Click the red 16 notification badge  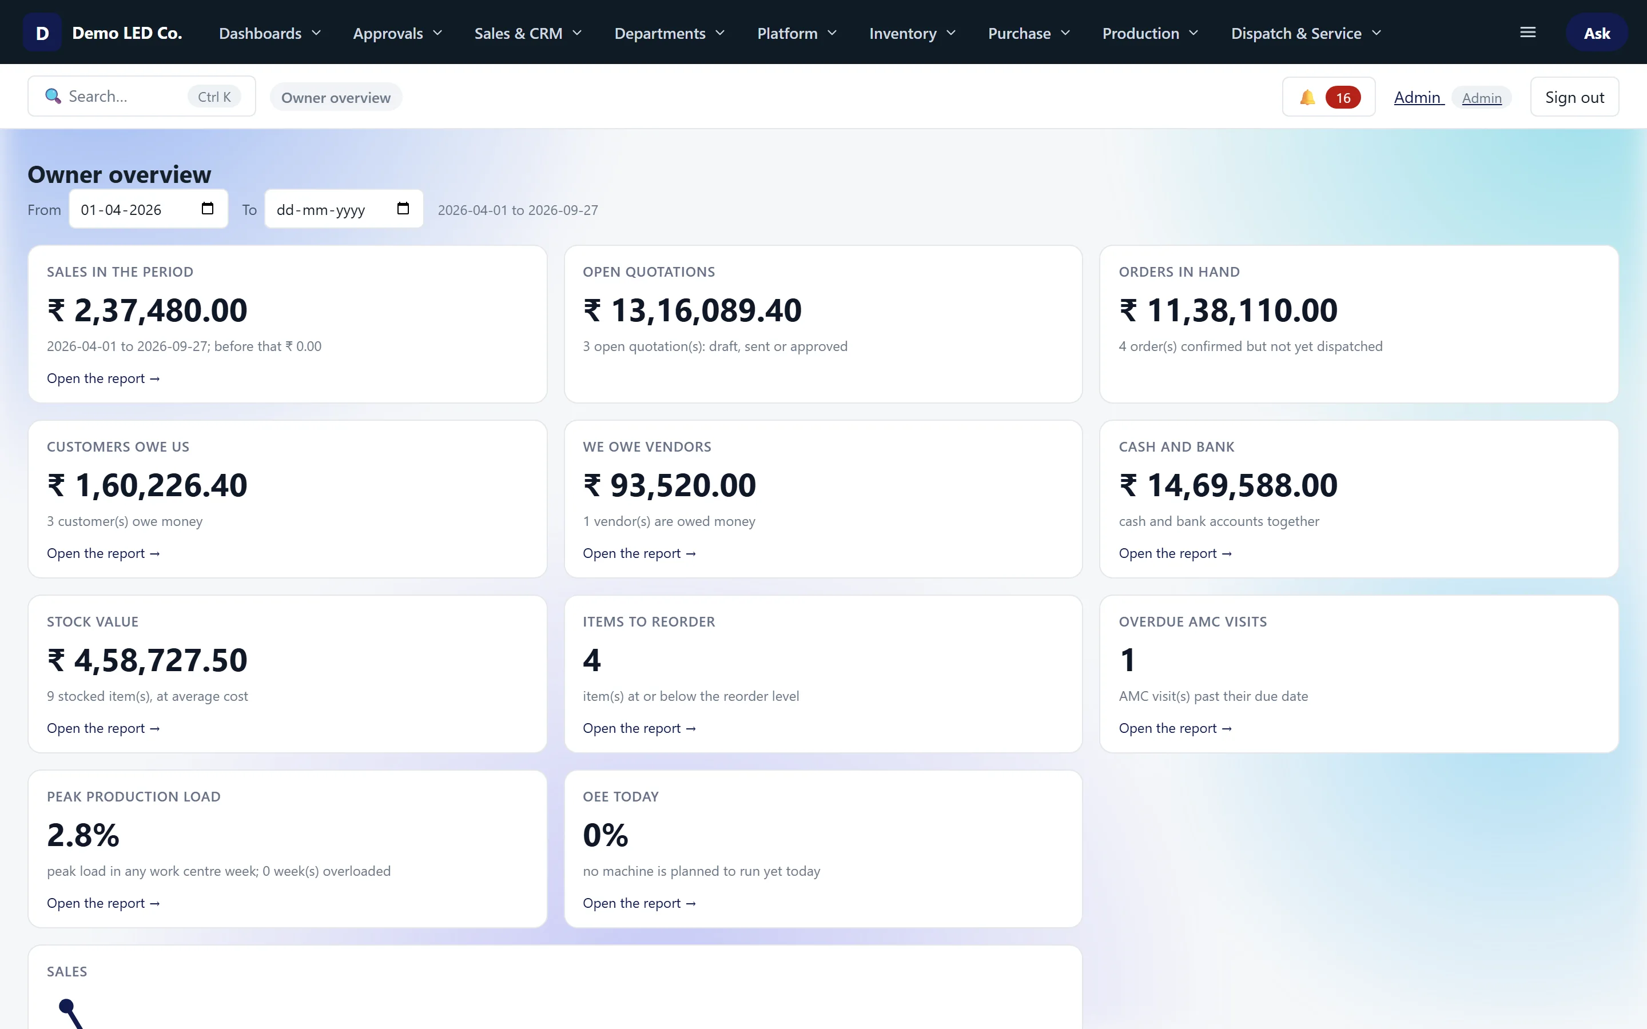[1343, 97]
